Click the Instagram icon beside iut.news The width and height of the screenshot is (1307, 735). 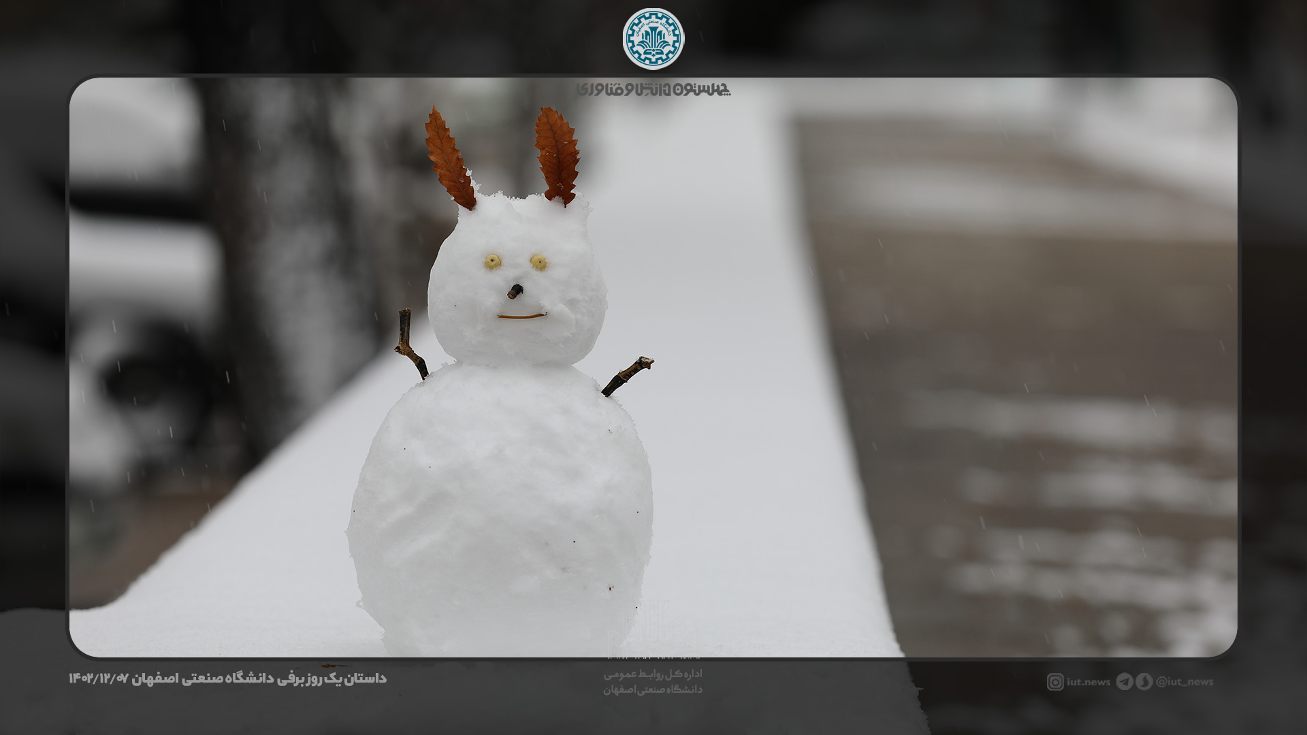click(1054, 682)
